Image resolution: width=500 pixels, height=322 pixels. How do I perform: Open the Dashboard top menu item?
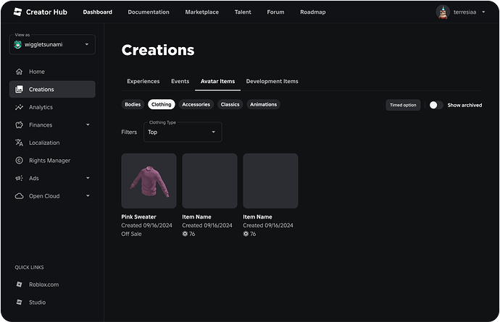pyautogui.click(x=98, y=12)
